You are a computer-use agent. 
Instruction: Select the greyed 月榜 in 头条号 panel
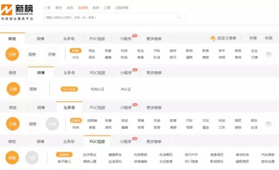52,124
